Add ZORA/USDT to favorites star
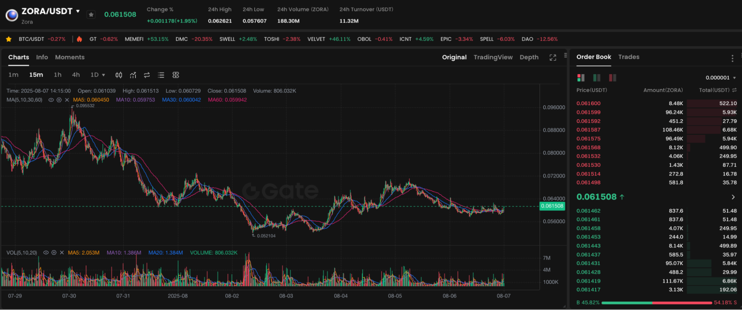The height and width of the screenshot is (310, 742). point(91,15)
